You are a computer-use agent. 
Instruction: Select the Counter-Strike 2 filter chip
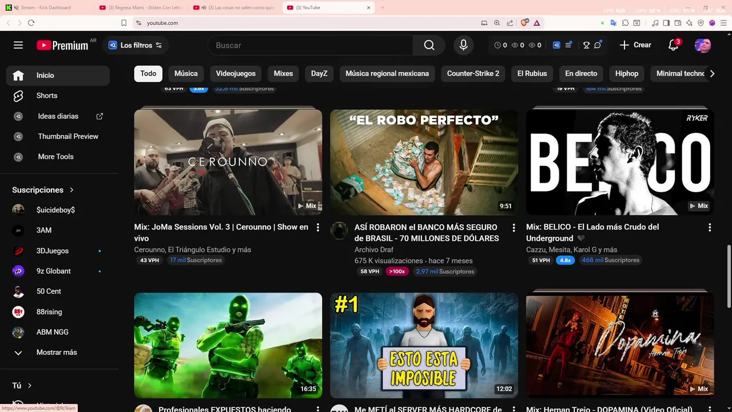[473, 73]
